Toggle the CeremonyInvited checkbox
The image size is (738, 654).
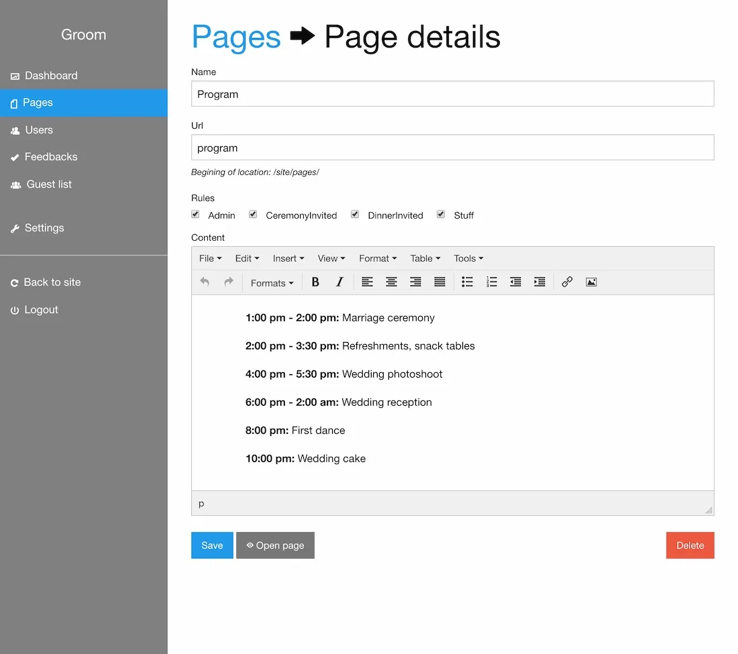[253, 215]
